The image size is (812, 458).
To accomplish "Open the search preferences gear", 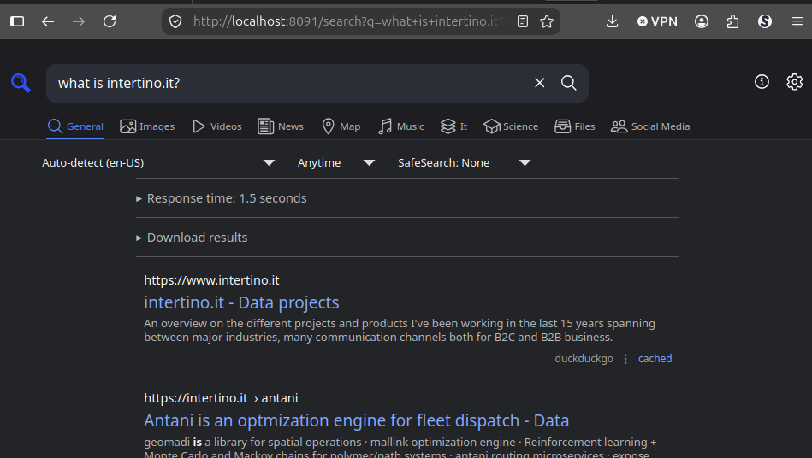I will [x=794, y=82].
